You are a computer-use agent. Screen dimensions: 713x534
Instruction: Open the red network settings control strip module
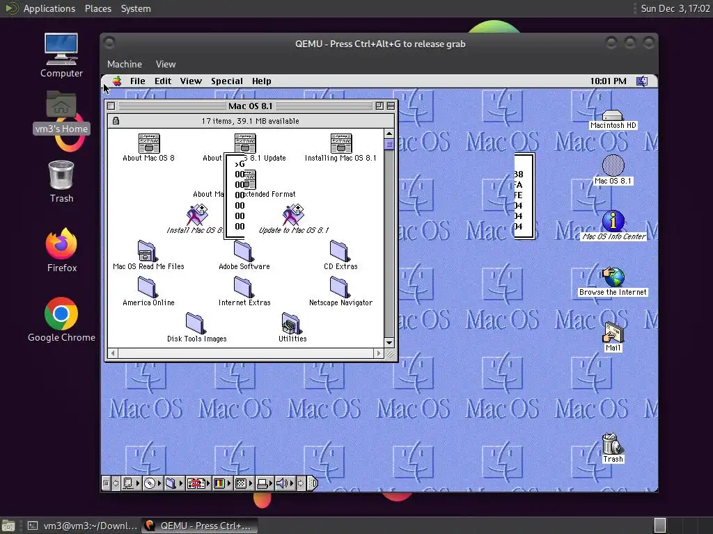[x=198, y=484]
